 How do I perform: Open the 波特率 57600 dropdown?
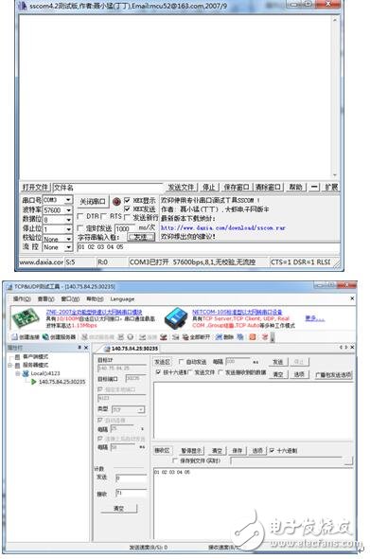tap(68, 210)
